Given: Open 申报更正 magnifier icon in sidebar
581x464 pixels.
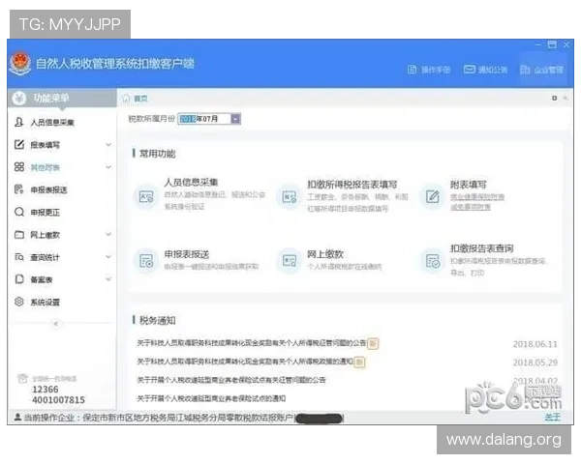Looking at the screenshot, I should (x=19, y=212).
